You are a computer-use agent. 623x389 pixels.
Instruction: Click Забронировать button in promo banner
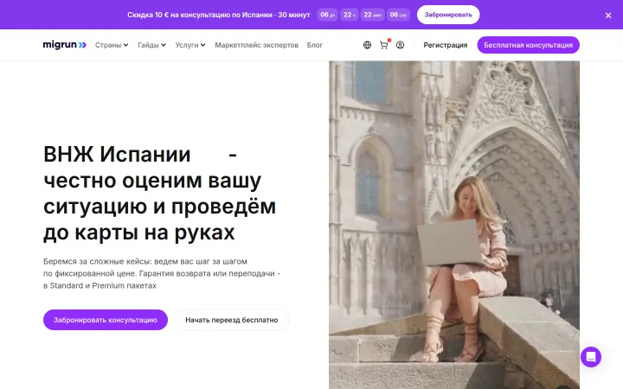pyautogui.click(x=448, y=15)
